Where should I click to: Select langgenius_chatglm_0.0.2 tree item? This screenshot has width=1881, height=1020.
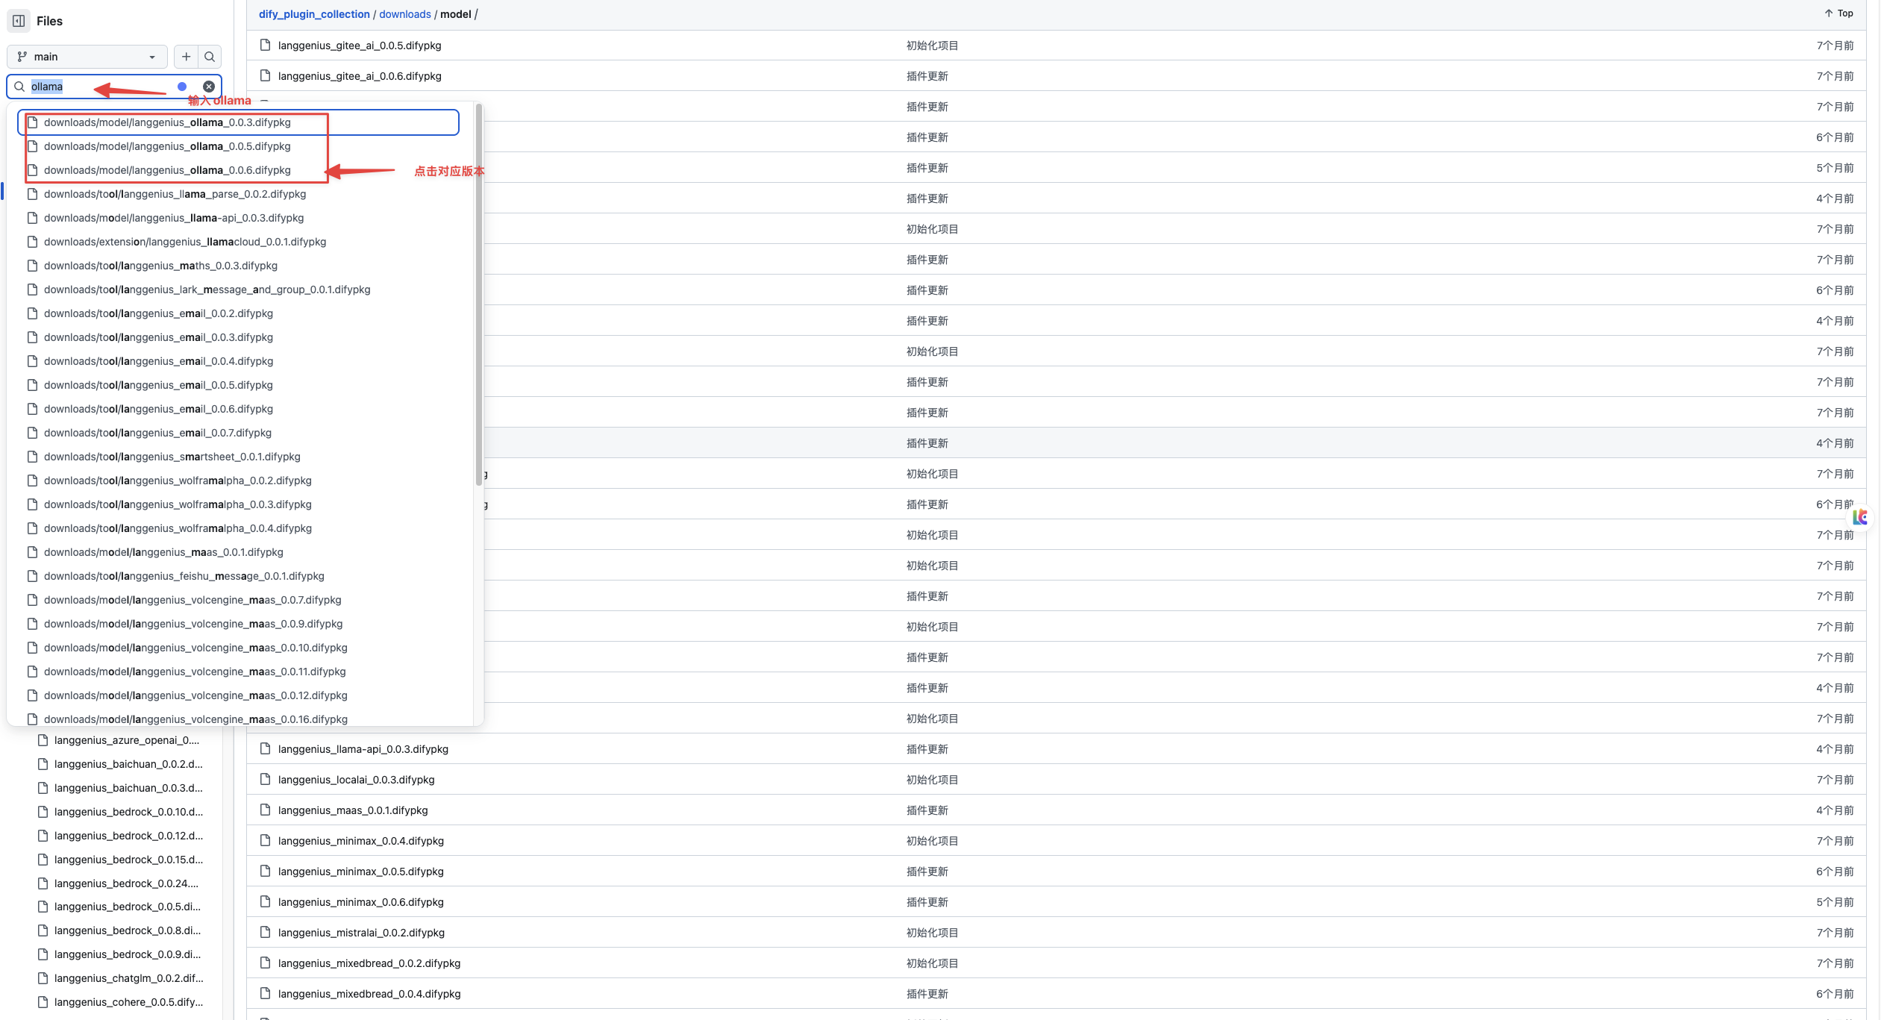point(128,978)
